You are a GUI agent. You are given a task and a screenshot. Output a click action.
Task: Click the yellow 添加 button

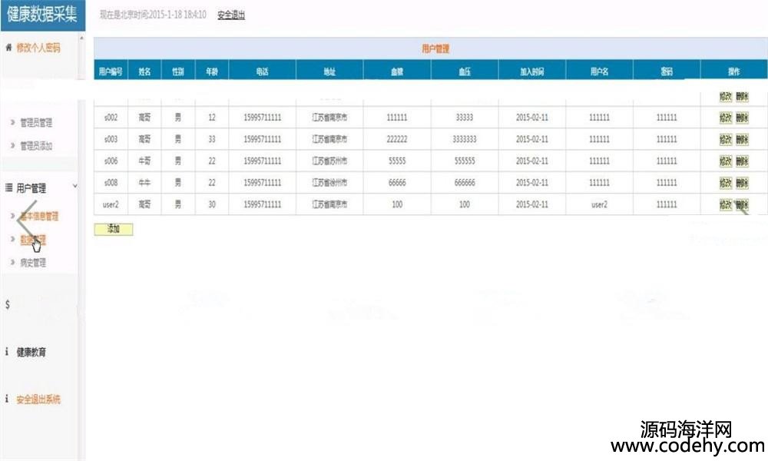coord(113,229)
